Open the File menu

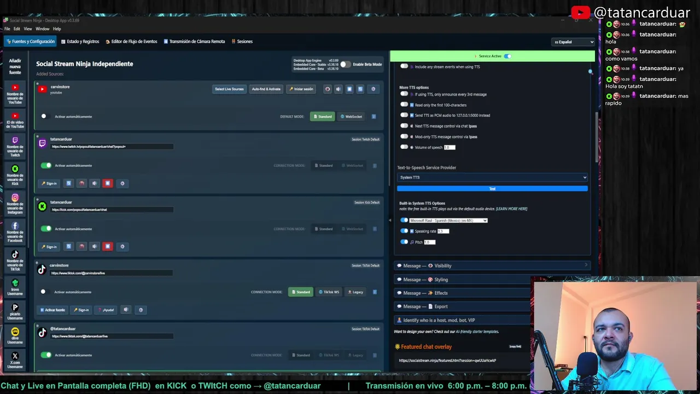click(7, 28)
